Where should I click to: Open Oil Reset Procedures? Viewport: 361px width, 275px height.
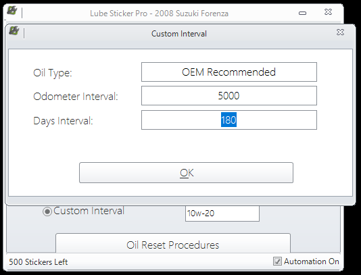click(x=172, y=243)
